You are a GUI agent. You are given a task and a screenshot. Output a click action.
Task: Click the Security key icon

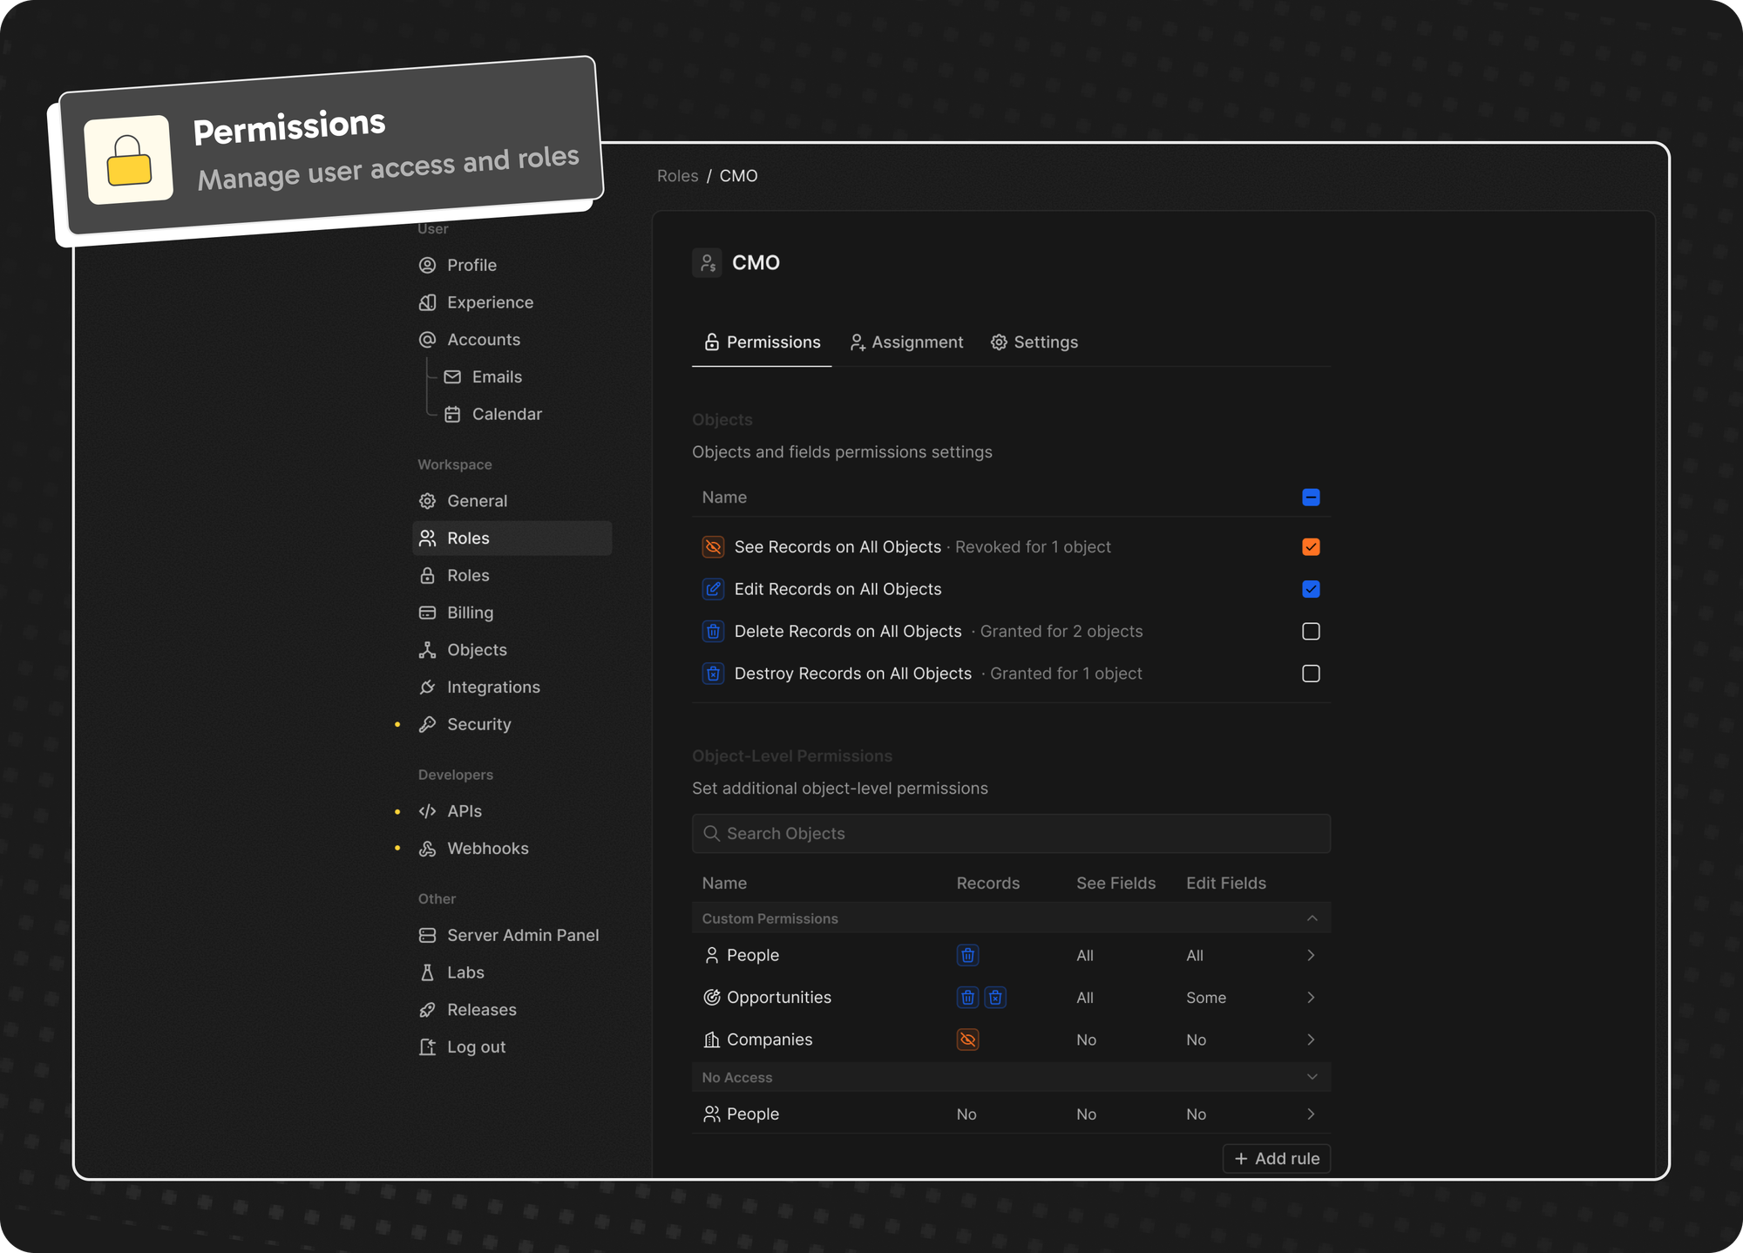pyautogui.click(x=427, y=725)
